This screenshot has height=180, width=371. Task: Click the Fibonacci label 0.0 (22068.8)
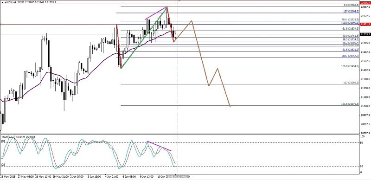click(x=351, y=5)
